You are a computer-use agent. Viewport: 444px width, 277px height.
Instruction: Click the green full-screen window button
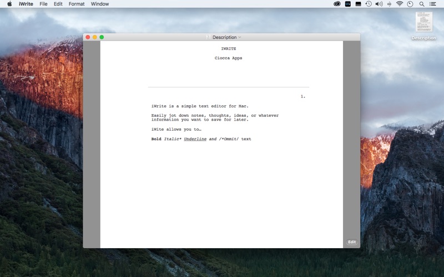point(102,37)
